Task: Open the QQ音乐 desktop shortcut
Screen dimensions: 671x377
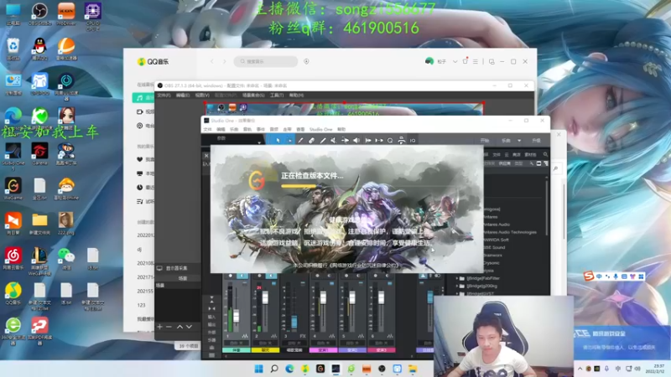Action: click(13, 293)
